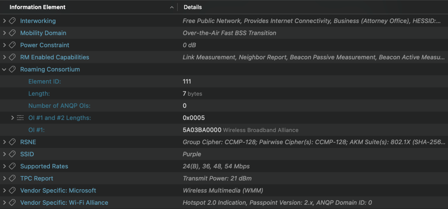Select the Length 7 bytes row

pos(39,94)
